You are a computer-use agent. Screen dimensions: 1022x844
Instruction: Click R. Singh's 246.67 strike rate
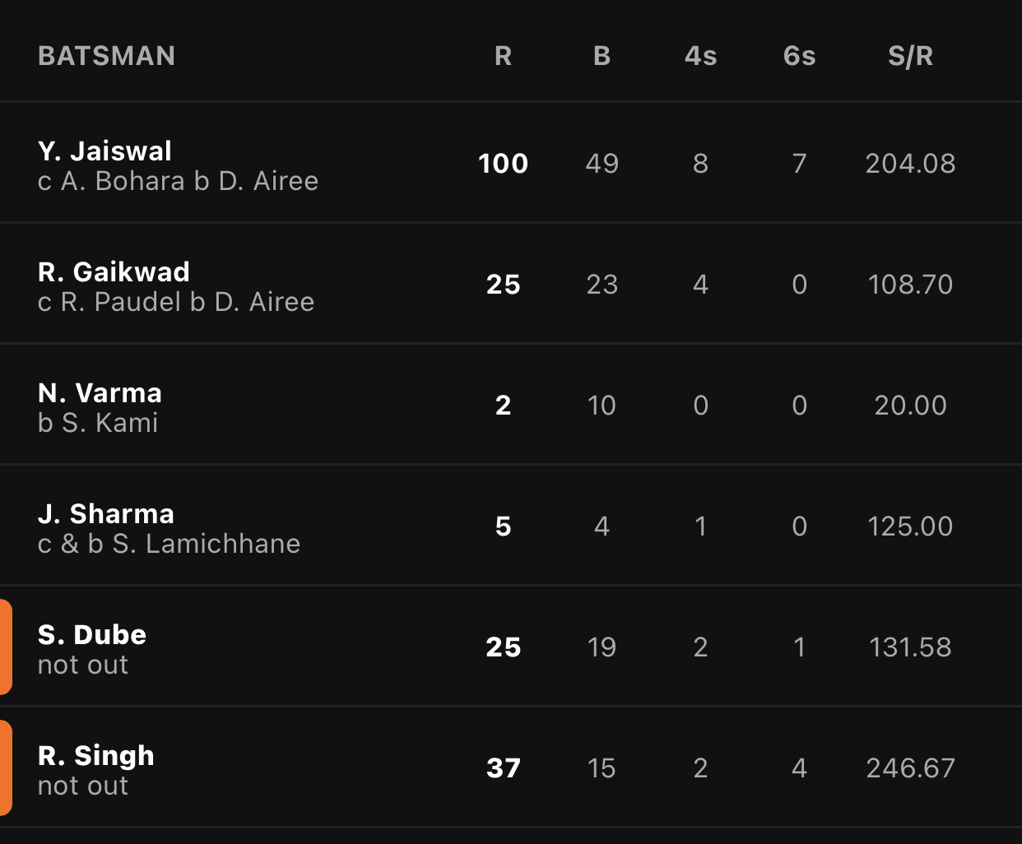pyautogui.click(x=910, y=767)
